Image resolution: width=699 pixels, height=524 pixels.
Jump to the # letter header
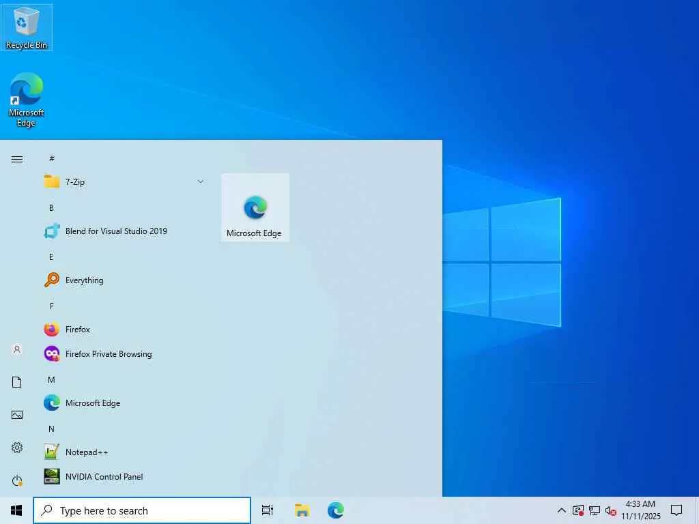(52, 158)
